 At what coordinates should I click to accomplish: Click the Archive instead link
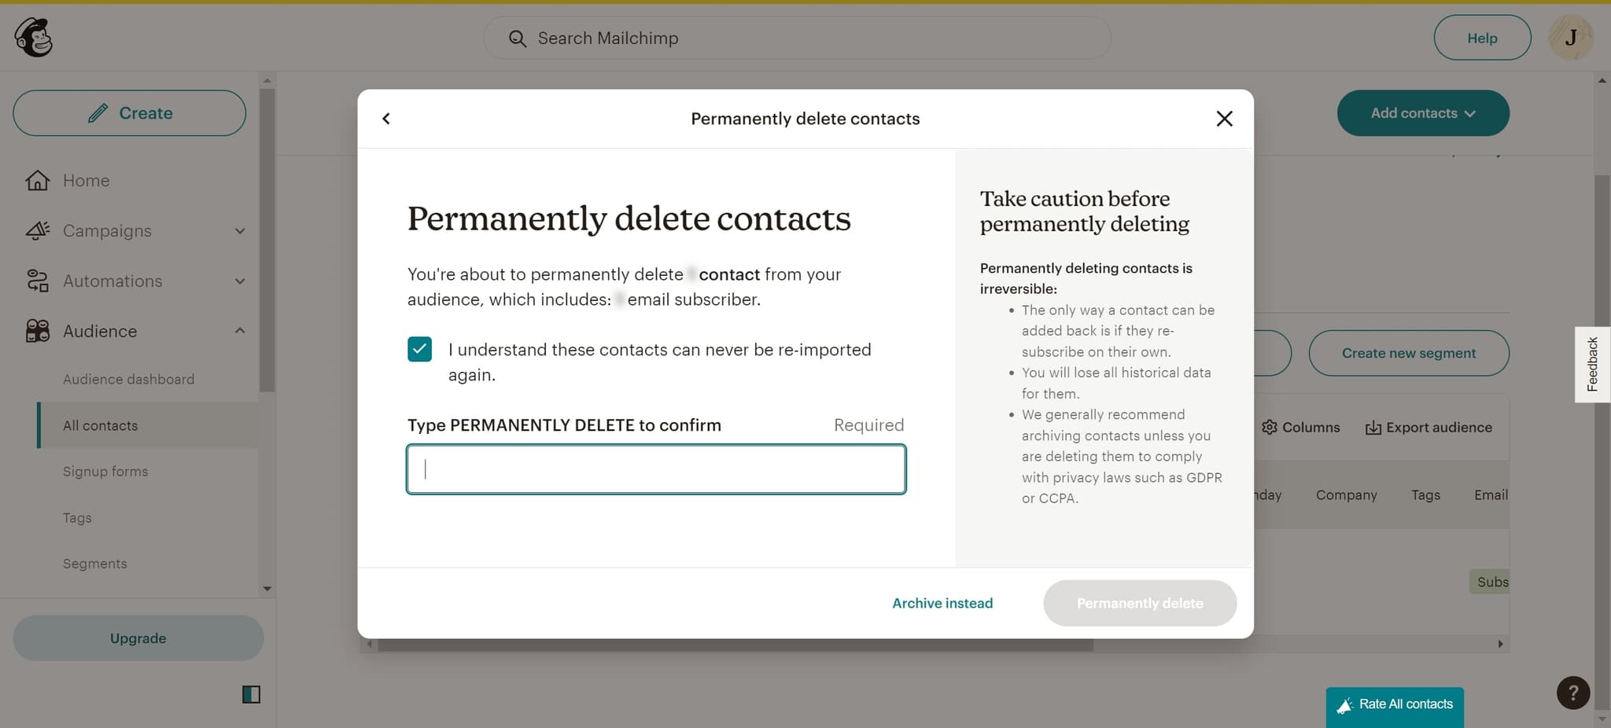click(x=942, y=603)
